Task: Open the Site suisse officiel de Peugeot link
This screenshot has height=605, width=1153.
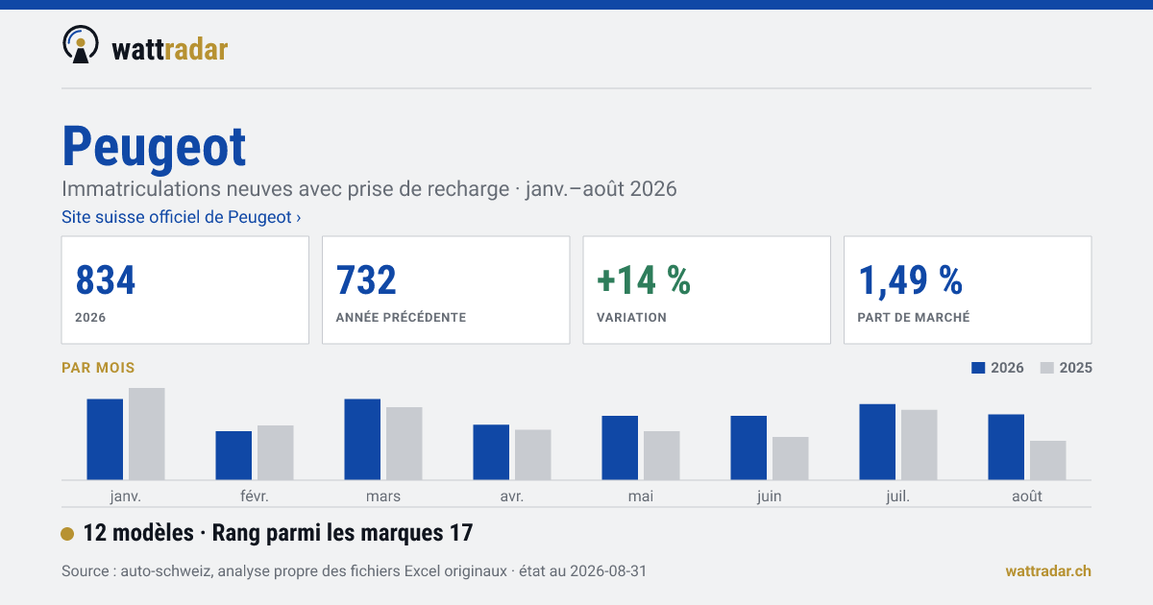Action: 181,217
